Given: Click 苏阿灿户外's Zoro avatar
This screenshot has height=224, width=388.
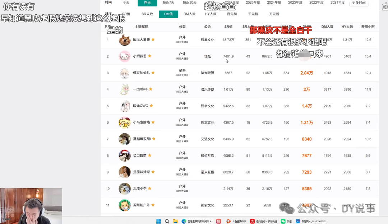Looking at the screenshot, I should (125, 205).
